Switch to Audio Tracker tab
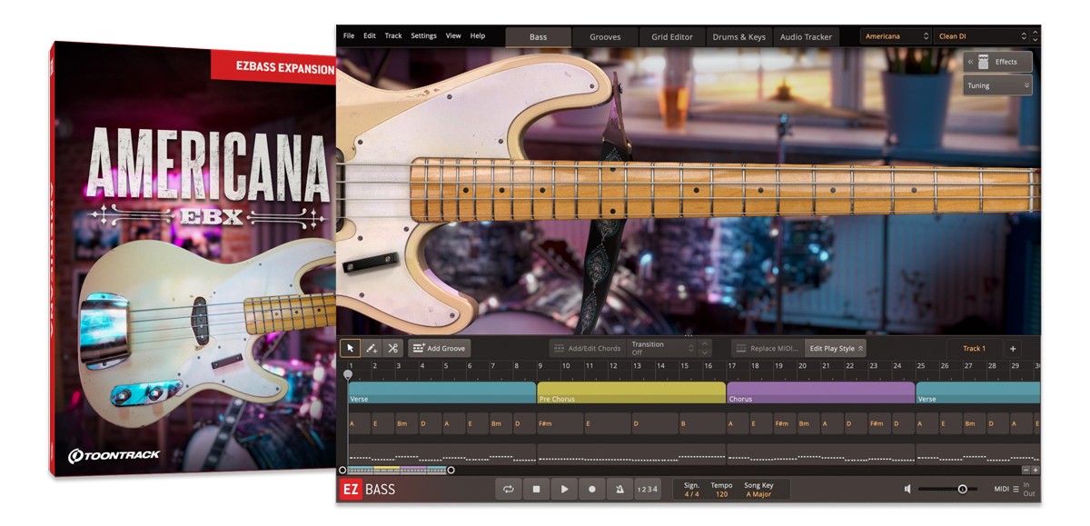1090x526 pixels. click(806, 37)
